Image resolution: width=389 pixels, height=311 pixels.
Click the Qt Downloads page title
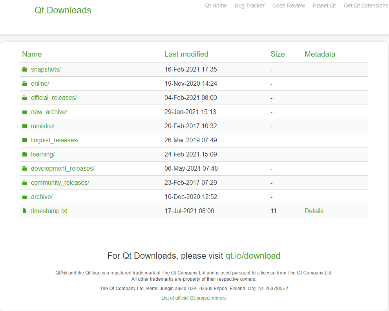pyautogui.click(x=63, y=10)
